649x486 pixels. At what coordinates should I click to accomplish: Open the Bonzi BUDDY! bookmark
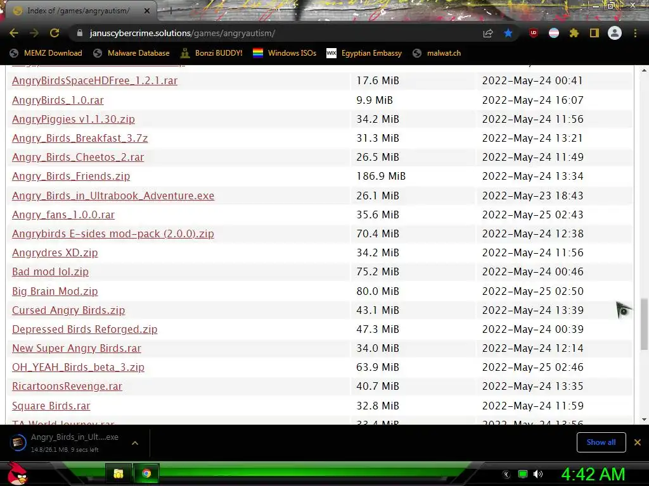click(212, 53)
